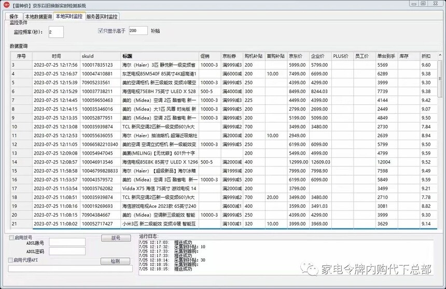Select skuId cell 100017835123
This screenshot has height=289, width=446.
100,65
